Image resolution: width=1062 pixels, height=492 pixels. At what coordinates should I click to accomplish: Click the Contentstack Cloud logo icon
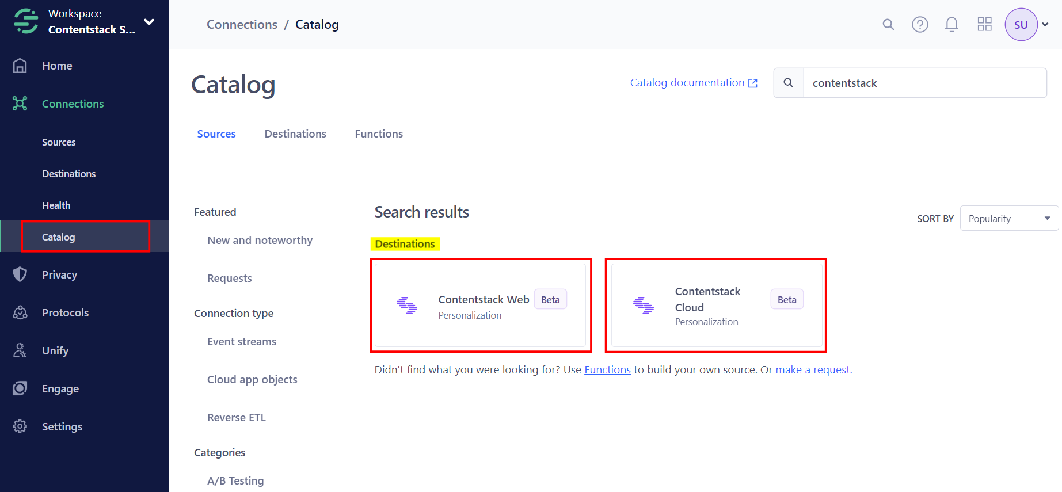coord(644,305)
